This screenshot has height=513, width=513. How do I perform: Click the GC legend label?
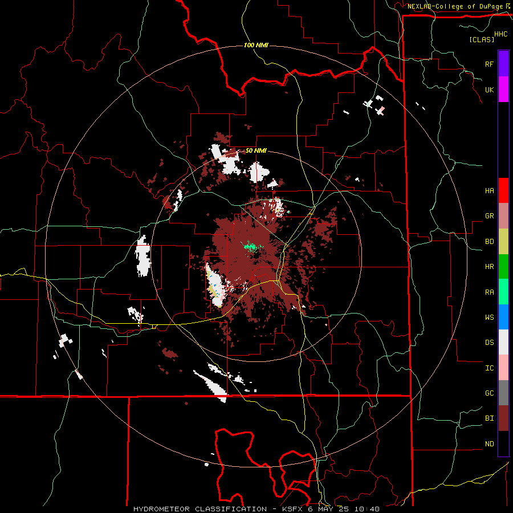[x=489, y=393]
